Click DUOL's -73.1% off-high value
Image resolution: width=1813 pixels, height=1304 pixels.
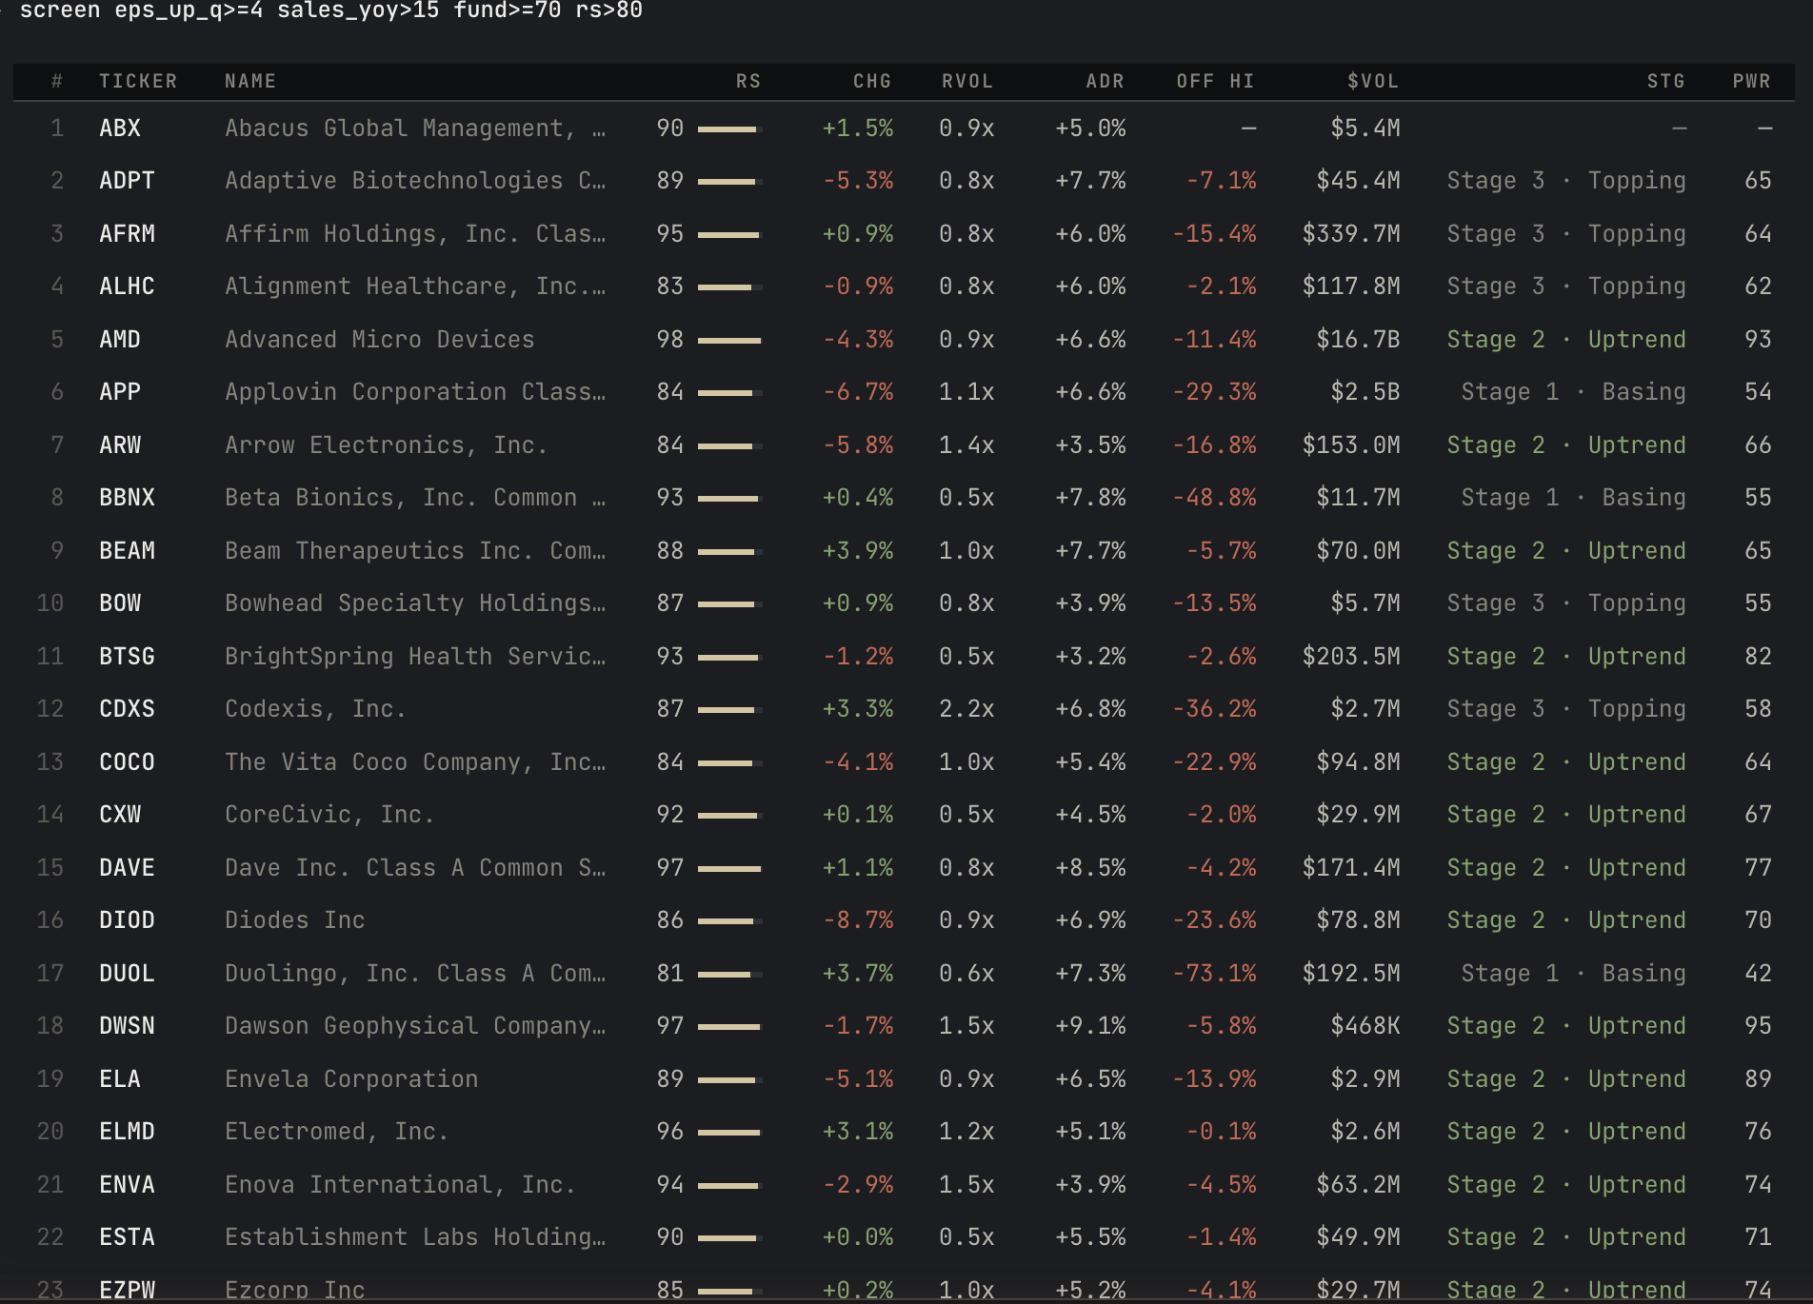click(x=1215, y=974)
